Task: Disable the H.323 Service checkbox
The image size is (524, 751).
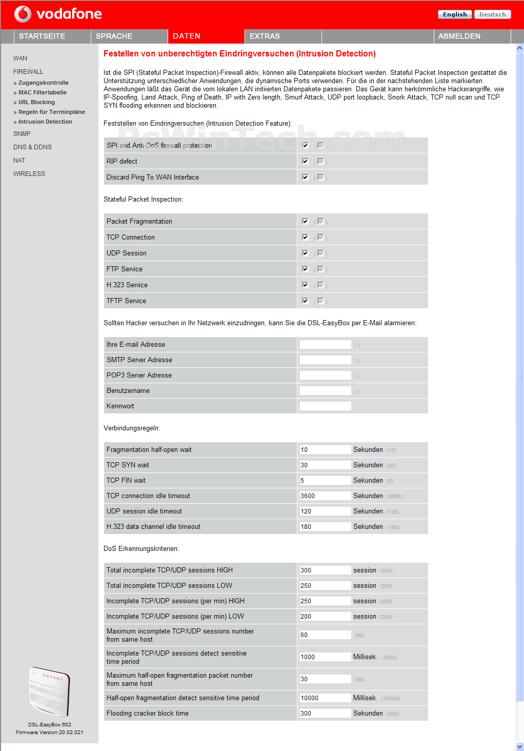Action: point(305,285)
